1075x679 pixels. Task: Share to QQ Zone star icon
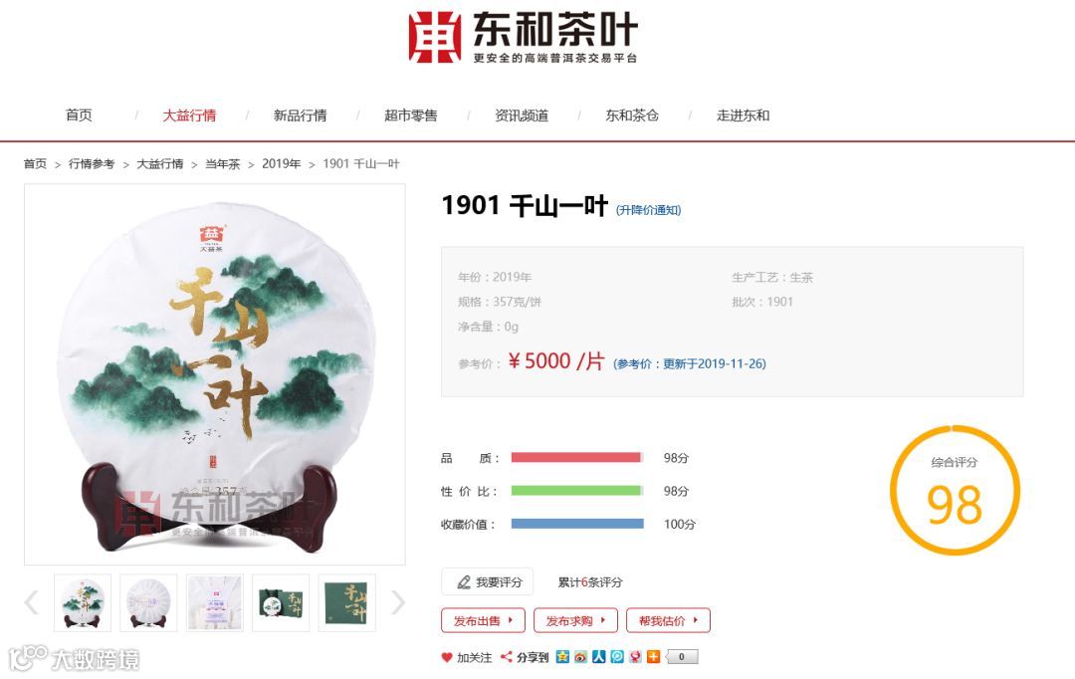tap(562, 657)
